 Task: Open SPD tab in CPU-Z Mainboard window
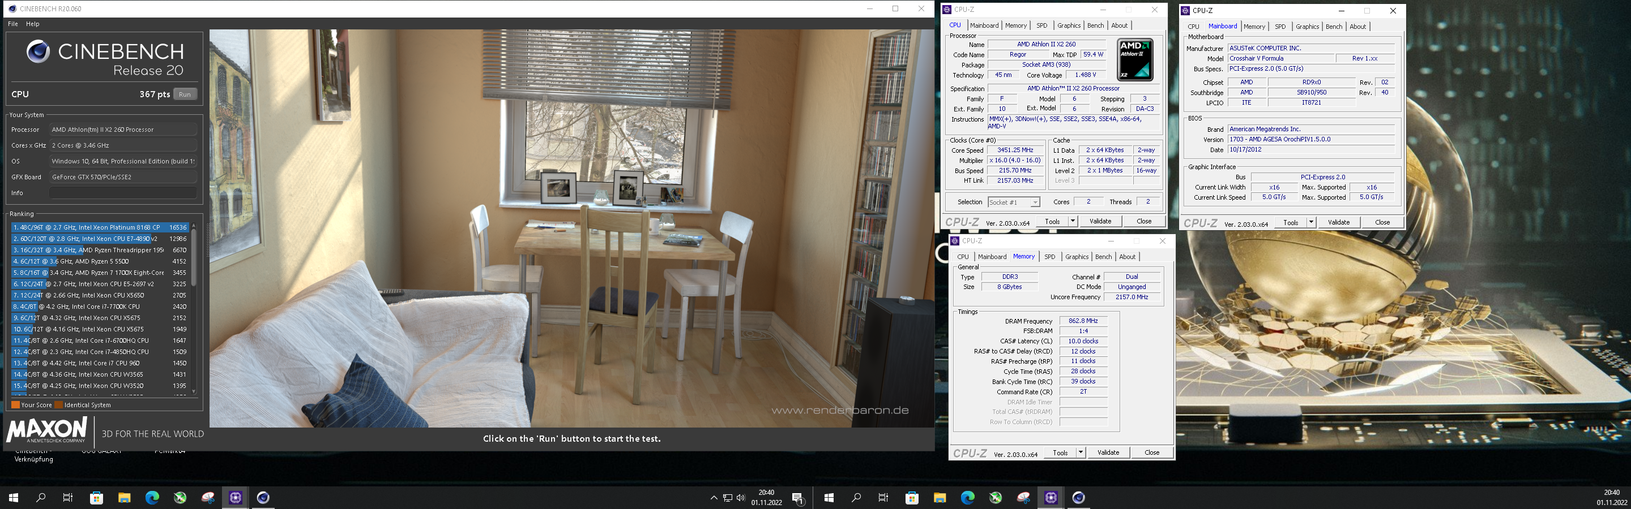pos(1280,27)
